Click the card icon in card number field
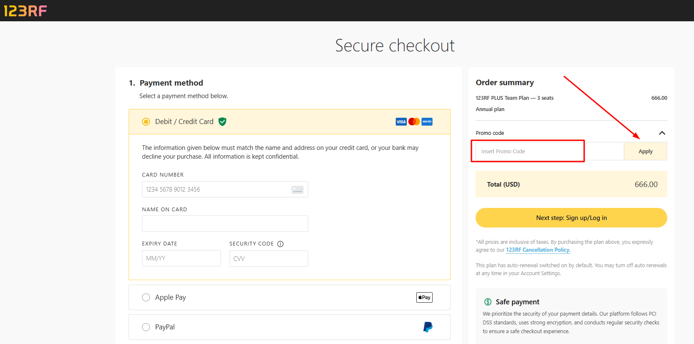The width and height of the screenshot is (694, 344). coord(297,190)
